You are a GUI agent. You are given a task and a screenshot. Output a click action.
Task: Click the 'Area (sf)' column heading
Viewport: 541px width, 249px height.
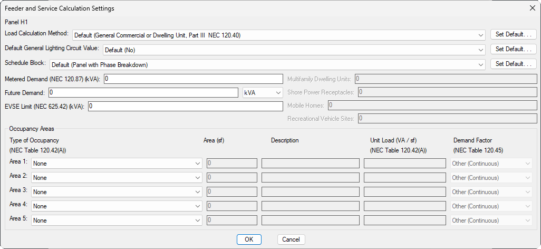214,140
